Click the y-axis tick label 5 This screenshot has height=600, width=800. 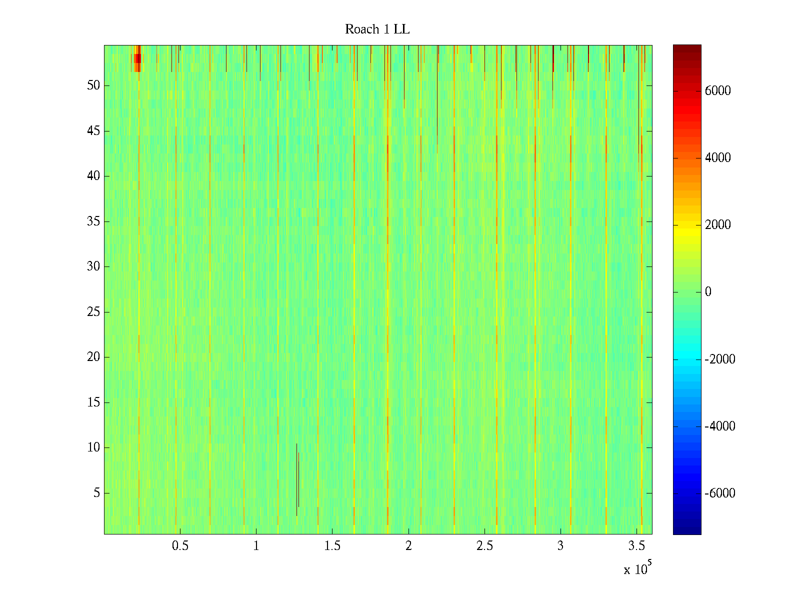pos(96,493)
